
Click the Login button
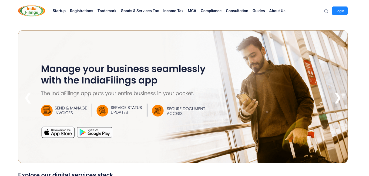click(340, 11)
